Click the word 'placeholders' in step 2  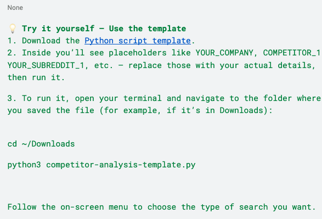[x=138, y=53]
